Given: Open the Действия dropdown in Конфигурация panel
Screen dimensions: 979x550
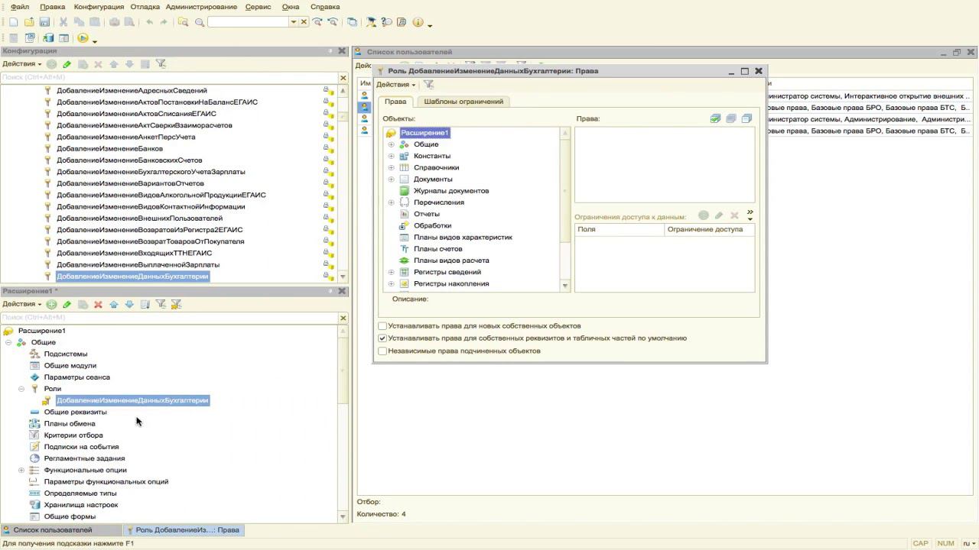Looking at the screenshot, I should (x=21, y=64).
